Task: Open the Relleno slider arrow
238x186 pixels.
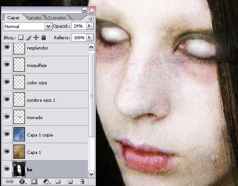Action: click(90, 37)
